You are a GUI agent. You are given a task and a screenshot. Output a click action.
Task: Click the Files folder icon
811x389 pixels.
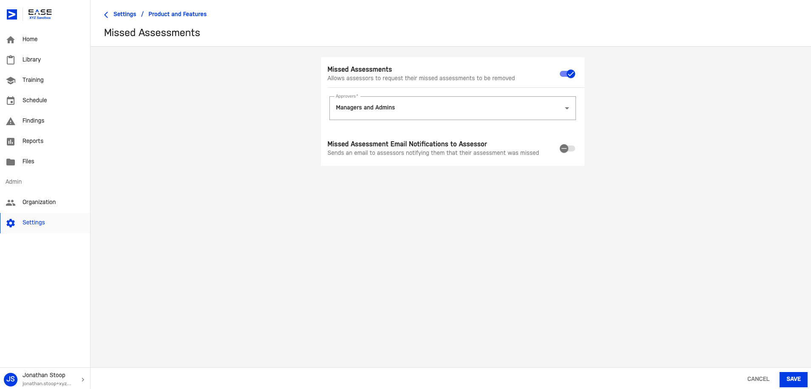pos(11,162)
